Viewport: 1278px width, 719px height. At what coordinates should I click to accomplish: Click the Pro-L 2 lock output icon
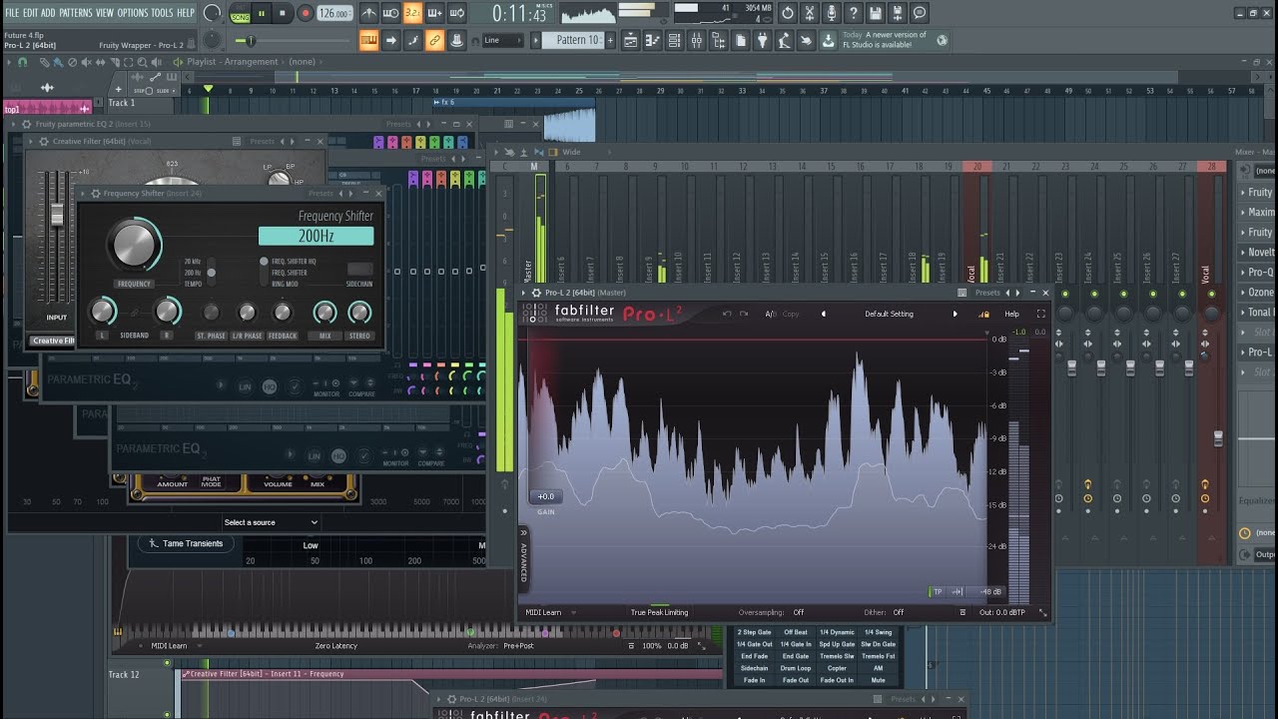pyautogui.click(x=984, y=314)
